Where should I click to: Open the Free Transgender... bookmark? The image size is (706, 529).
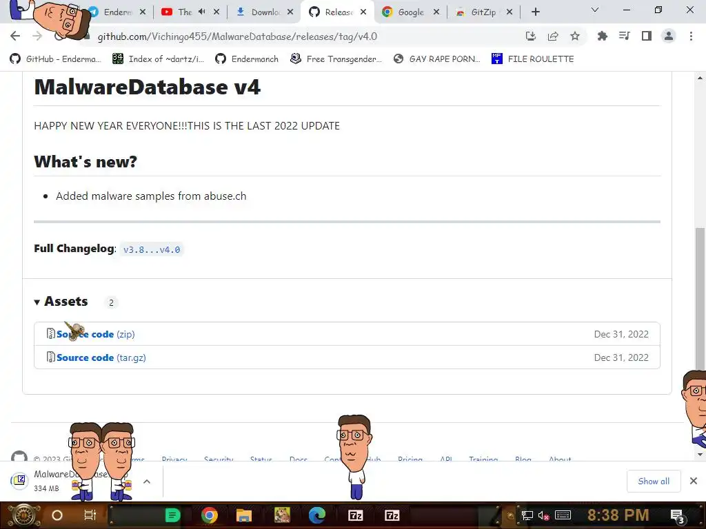click(x=336, y=59)
